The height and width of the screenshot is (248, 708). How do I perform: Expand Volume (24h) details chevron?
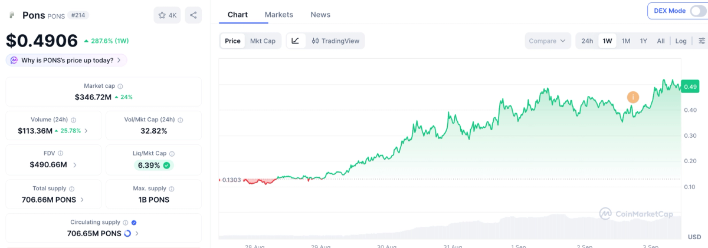coord(86,131)
